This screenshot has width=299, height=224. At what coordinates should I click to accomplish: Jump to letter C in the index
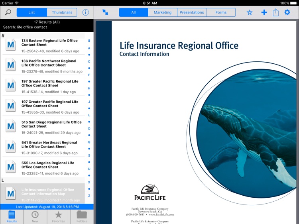tap(89, 61)
